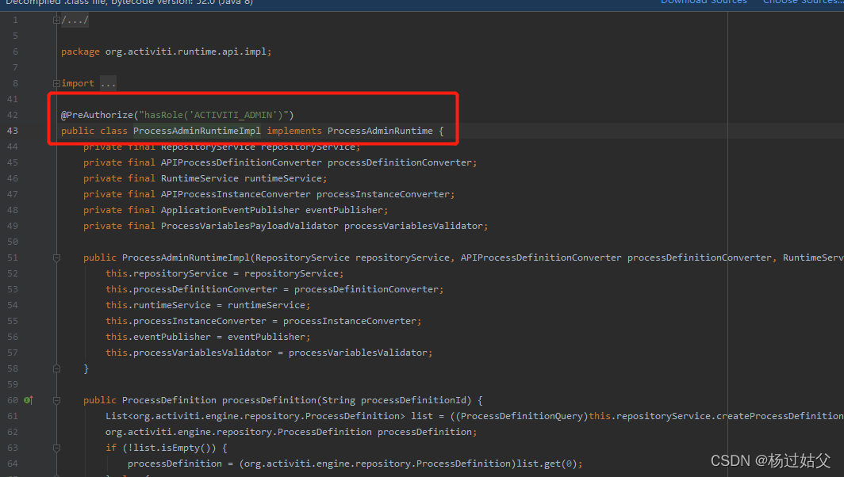The image size is (844, 477).
Task: Click the fold icon beside the import statement
Action: 56,82
